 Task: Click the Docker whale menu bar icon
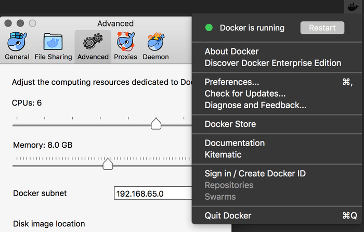tap(353, 7)
